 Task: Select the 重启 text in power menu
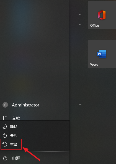point(14,145)
